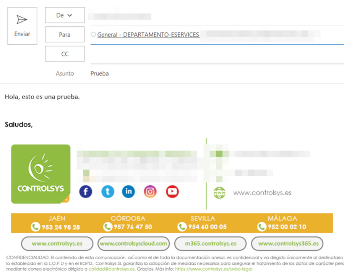Send the email with the Enviar button
This screenshot has height=280, width=344.
pos(22,26)
